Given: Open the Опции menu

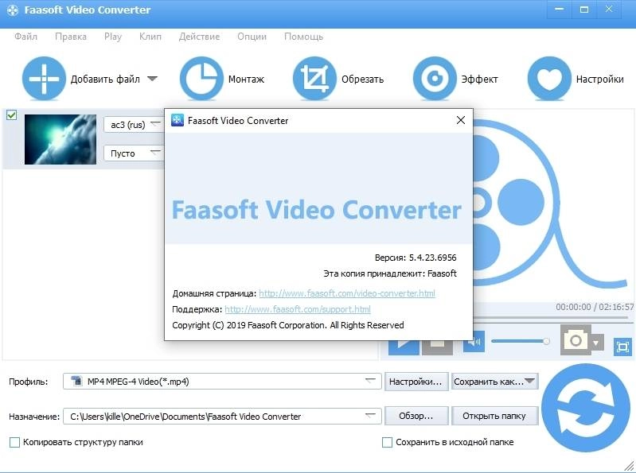Looking at the screenshot, I should [252, 37].
